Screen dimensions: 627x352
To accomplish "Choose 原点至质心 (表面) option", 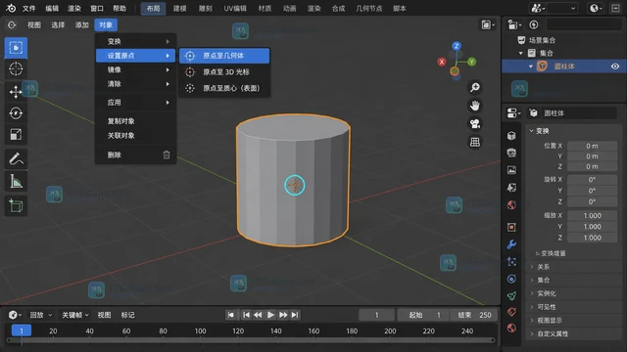I will pyautogui.click(x=224, y=88).
